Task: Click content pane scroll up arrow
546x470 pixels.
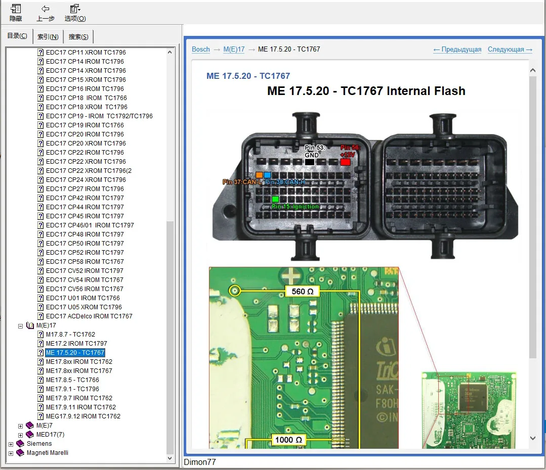Action: [532, 70]
